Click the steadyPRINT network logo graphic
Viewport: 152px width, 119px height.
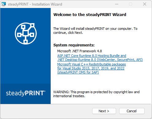(x=26, y=34)
